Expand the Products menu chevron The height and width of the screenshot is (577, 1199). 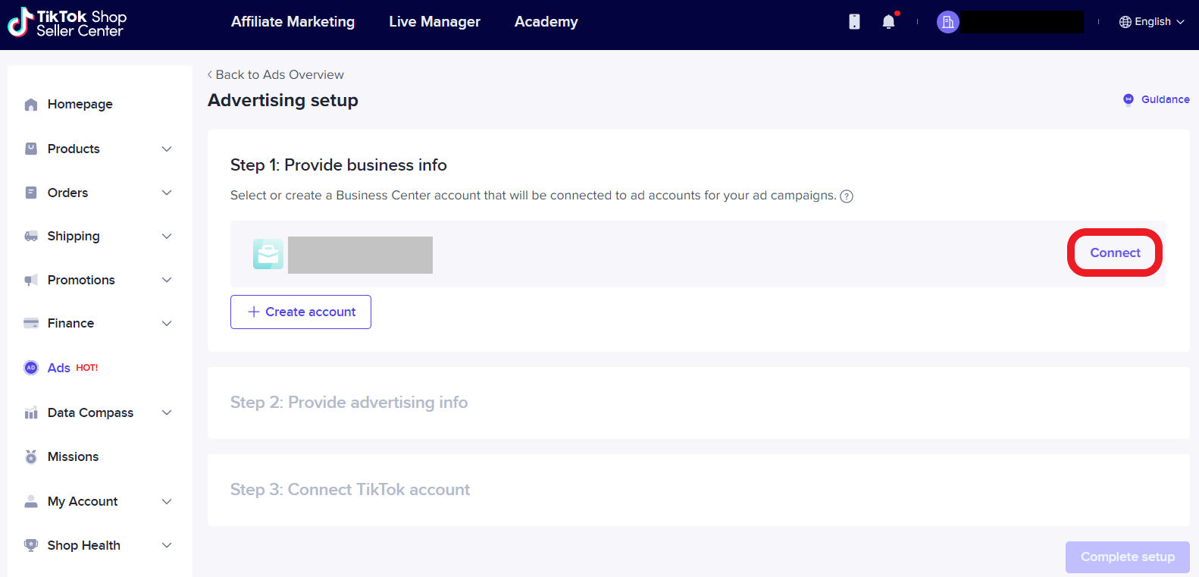pos(167,149)
